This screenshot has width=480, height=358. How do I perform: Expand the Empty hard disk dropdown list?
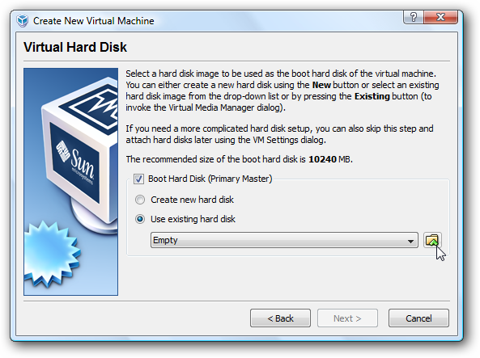284,240
